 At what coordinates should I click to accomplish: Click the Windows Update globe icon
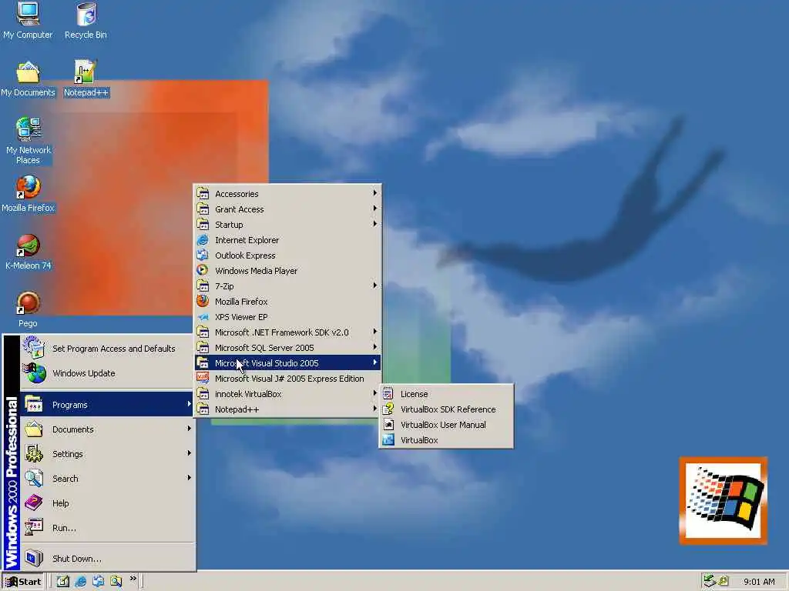click(x=34, y=373)
